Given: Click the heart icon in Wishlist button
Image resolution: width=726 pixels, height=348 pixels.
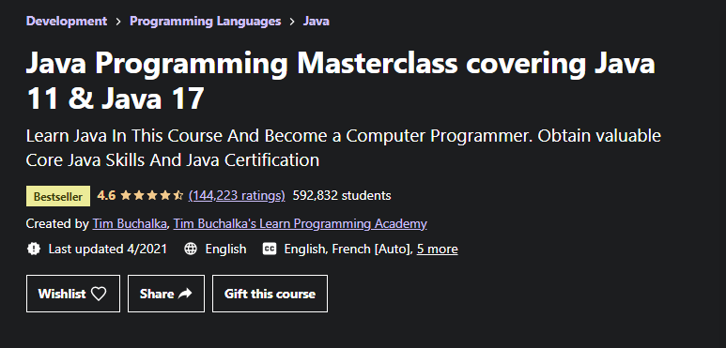Looking at the screenshot, I should [99, 294].
